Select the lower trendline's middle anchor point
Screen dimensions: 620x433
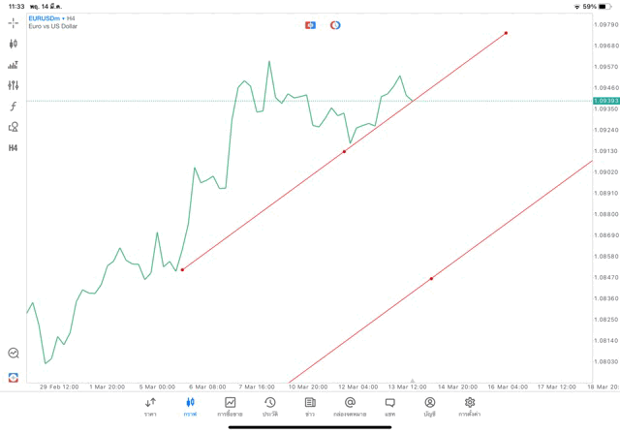tap(431, 279)
